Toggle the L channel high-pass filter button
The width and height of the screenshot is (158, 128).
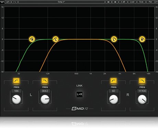click(16, 81)
